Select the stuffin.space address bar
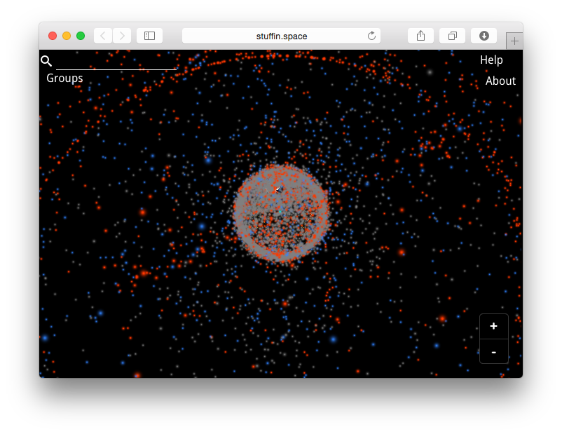562x434 pixels. [x=280, y=36]
